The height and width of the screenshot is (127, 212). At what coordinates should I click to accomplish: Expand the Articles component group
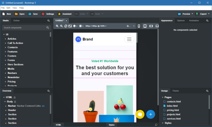tap(5, 39)
